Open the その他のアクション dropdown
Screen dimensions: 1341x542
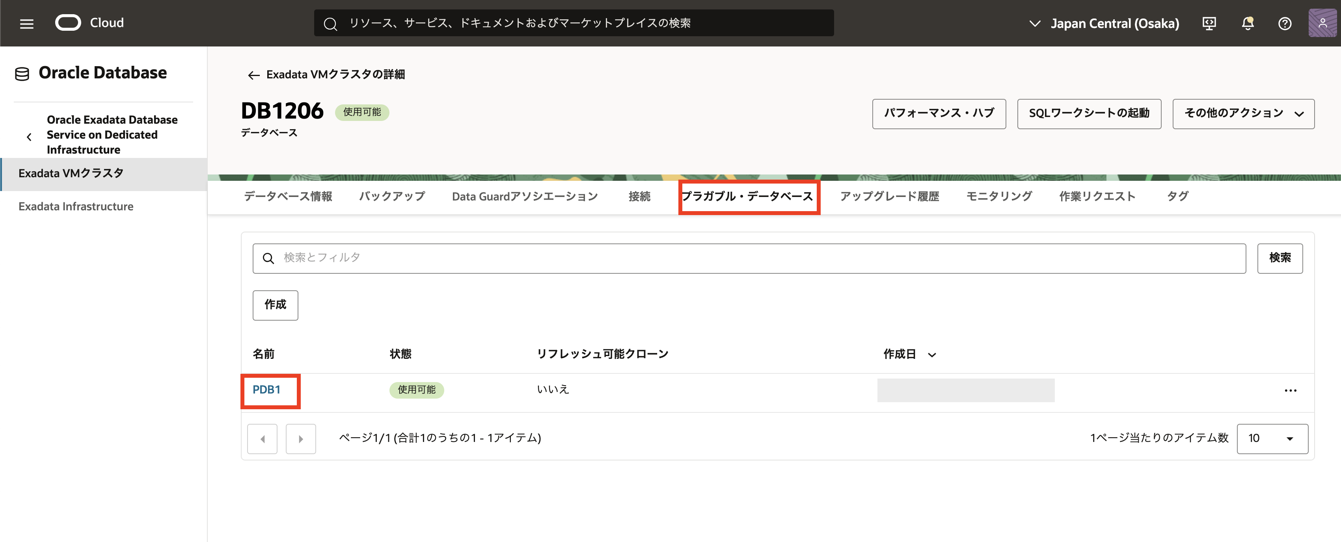coord(1242,113)
